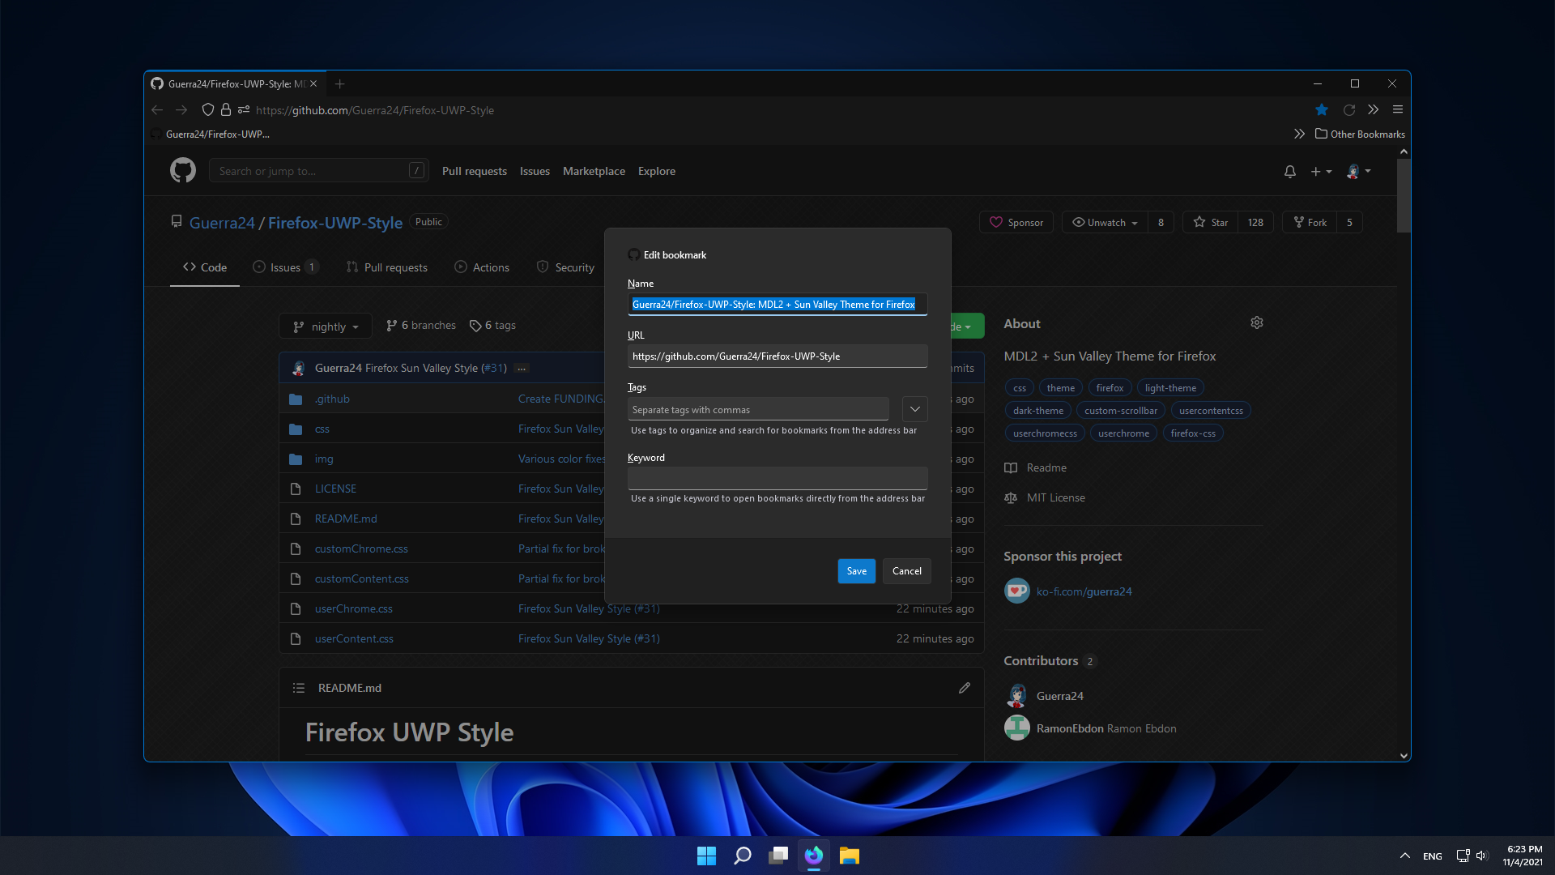1555x875 pixels.
Task: Switch to the Code tab
Action: click(205, 267)
